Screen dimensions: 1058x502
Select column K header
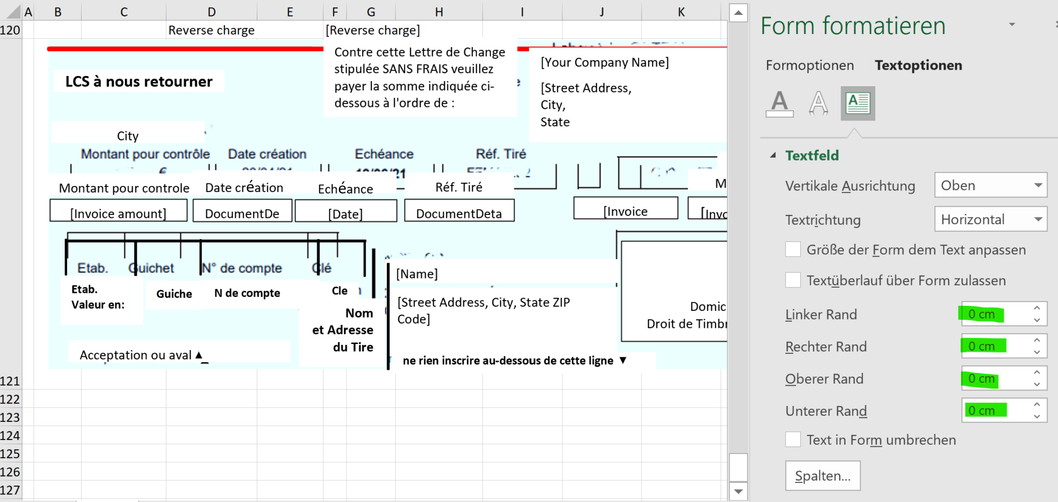click(x=682, y=11)
